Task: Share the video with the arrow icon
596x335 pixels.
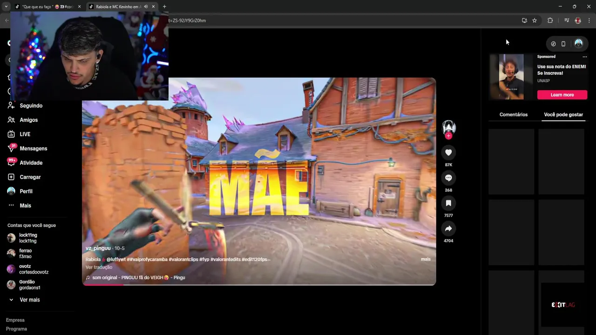Action: (448, 228)
